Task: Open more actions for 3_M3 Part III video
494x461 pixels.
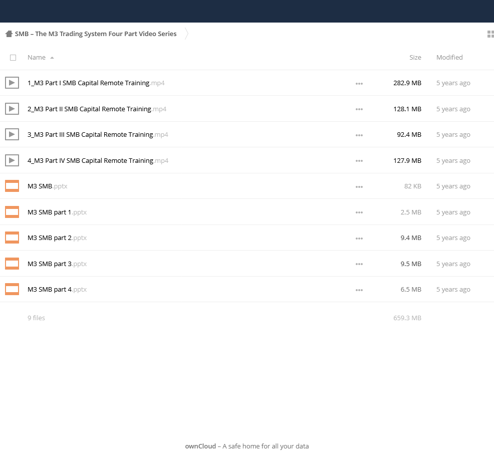Action: point(359,135)
